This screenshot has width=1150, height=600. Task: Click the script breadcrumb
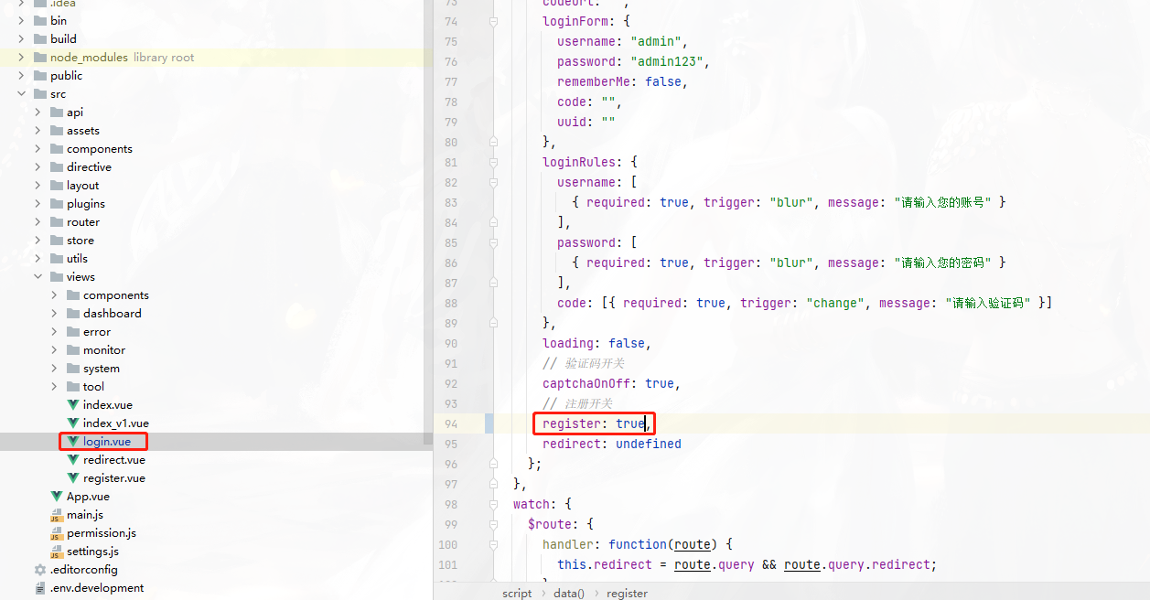point(517,593)
